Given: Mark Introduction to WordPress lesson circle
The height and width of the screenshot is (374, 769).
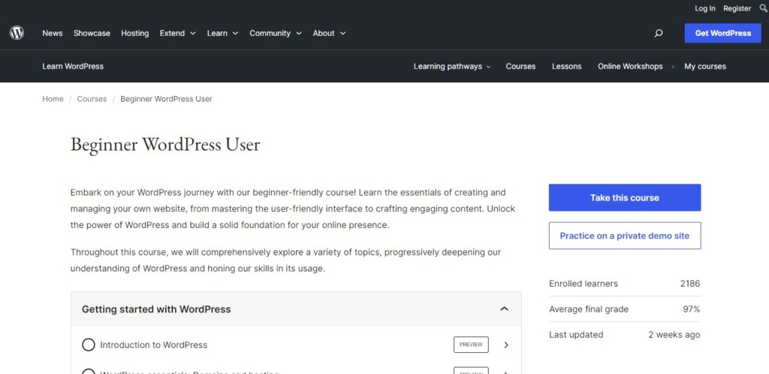Looking at the screenshot, I should click(89, 345).
